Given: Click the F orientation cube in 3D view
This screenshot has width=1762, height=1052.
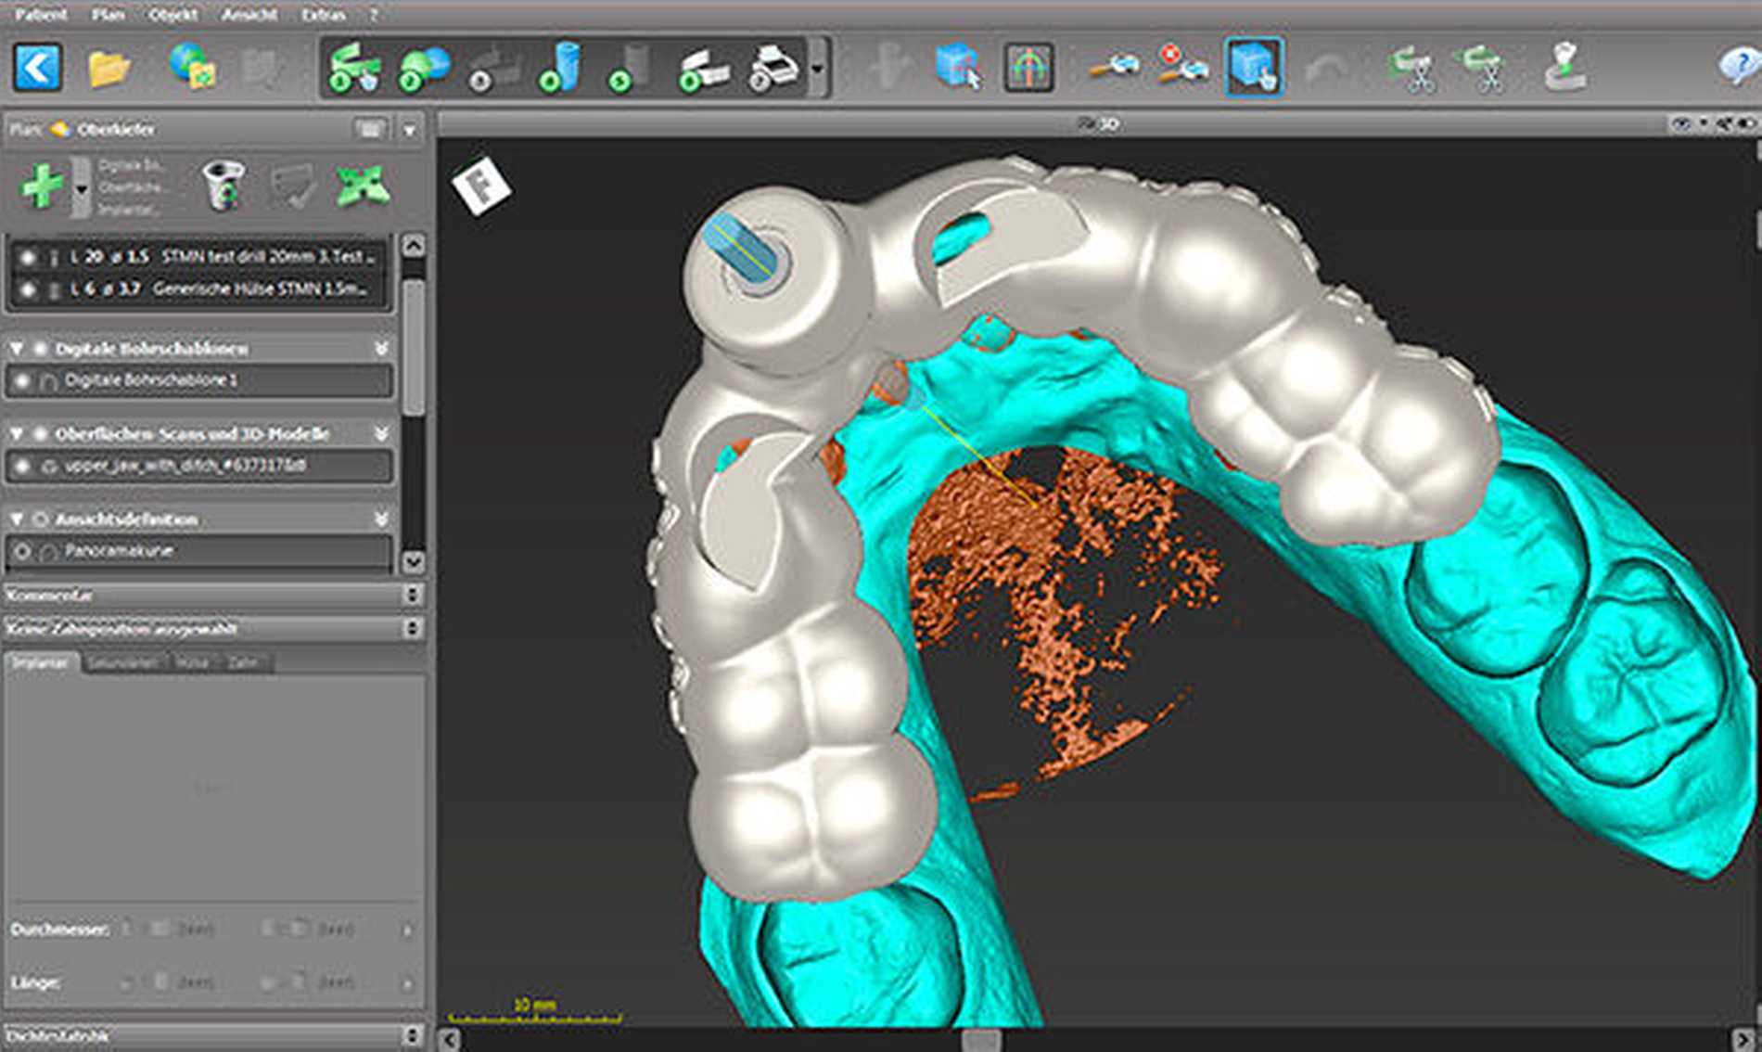Looking at the screenshot, I should pos(480,186).
